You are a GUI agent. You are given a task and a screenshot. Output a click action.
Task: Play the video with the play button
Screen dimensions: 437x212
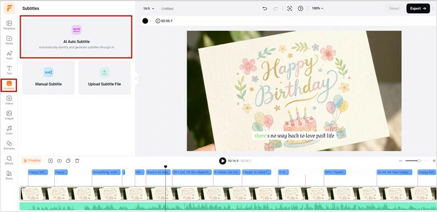pyautogui.click(x=222, y=161)
